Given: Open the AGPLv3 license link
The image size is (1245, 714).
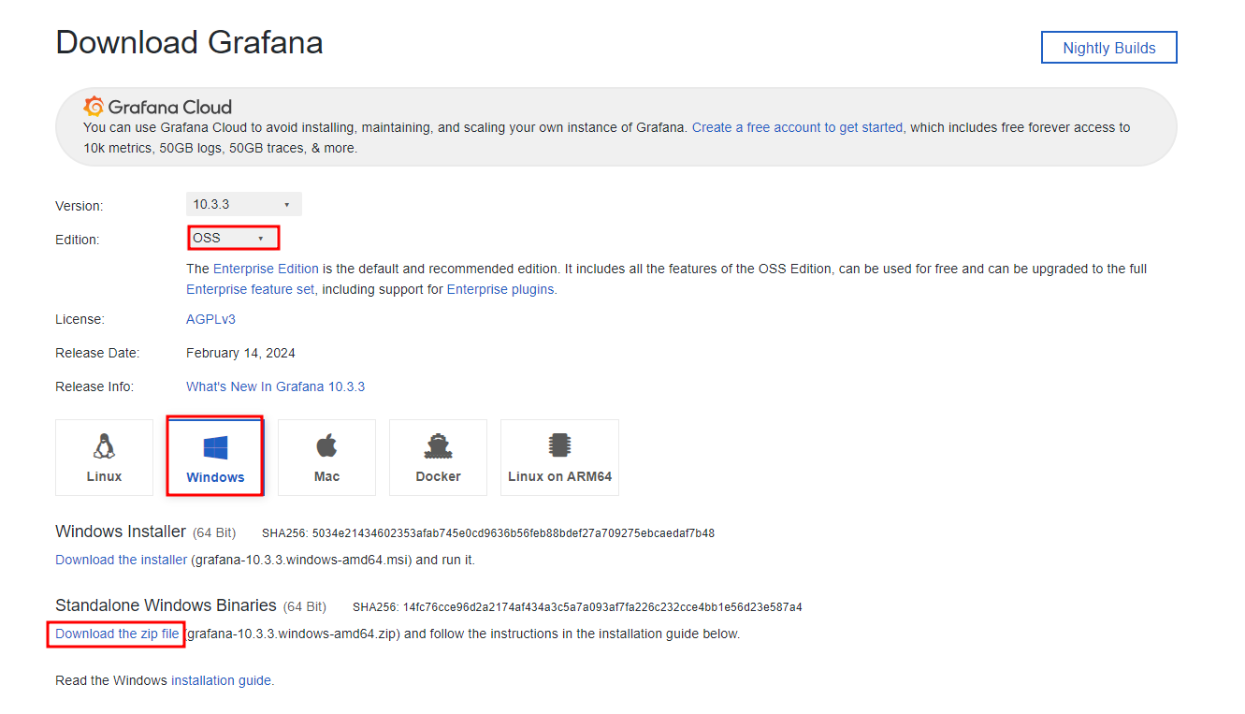Looking at the screenshot, I should [x=210, y=319].
